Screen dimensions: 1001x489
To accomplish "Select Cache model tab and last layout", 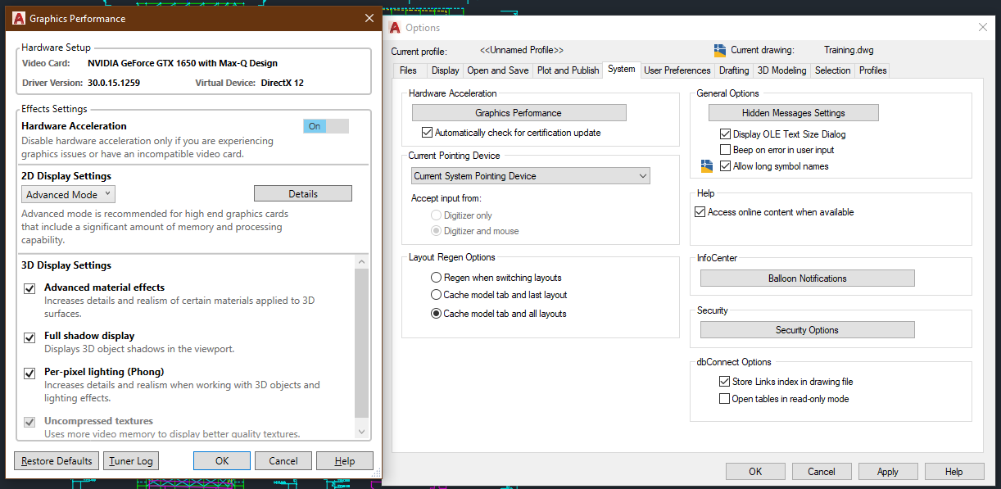I will coord(436,295).
